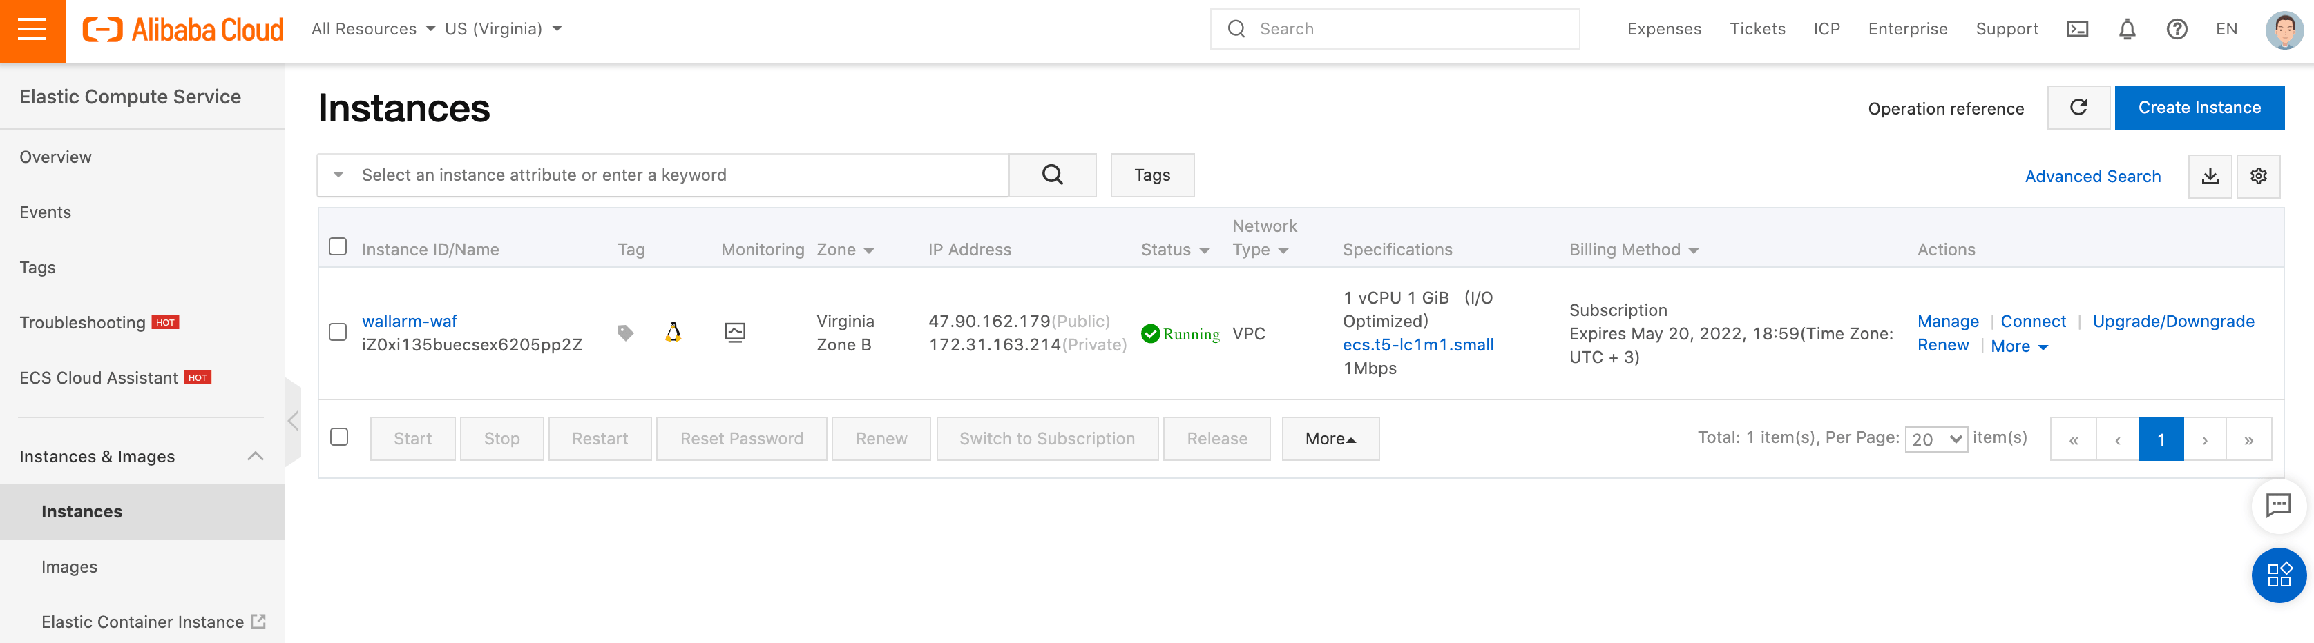
Task: Open the monitoring chart icon for wallarm-waf
Action: [735, 331]
